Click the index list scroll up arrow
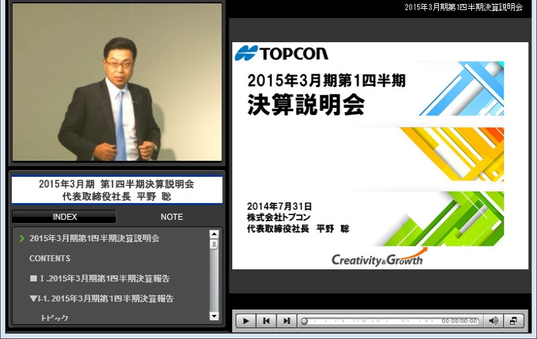 point(214,234)
